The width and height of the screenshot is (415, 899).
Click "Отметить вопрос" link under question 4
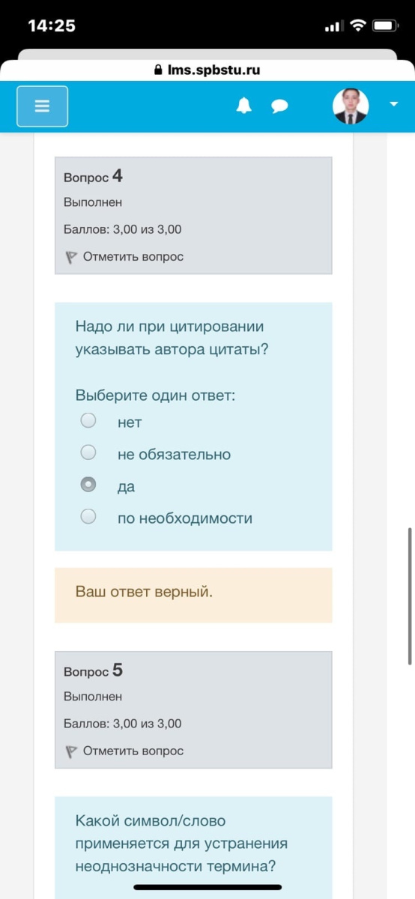(133, 257)
